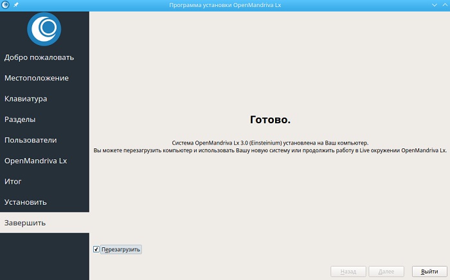Click the disabled Далее button
Screen dimensions: 450x280
tap(386, 272)
